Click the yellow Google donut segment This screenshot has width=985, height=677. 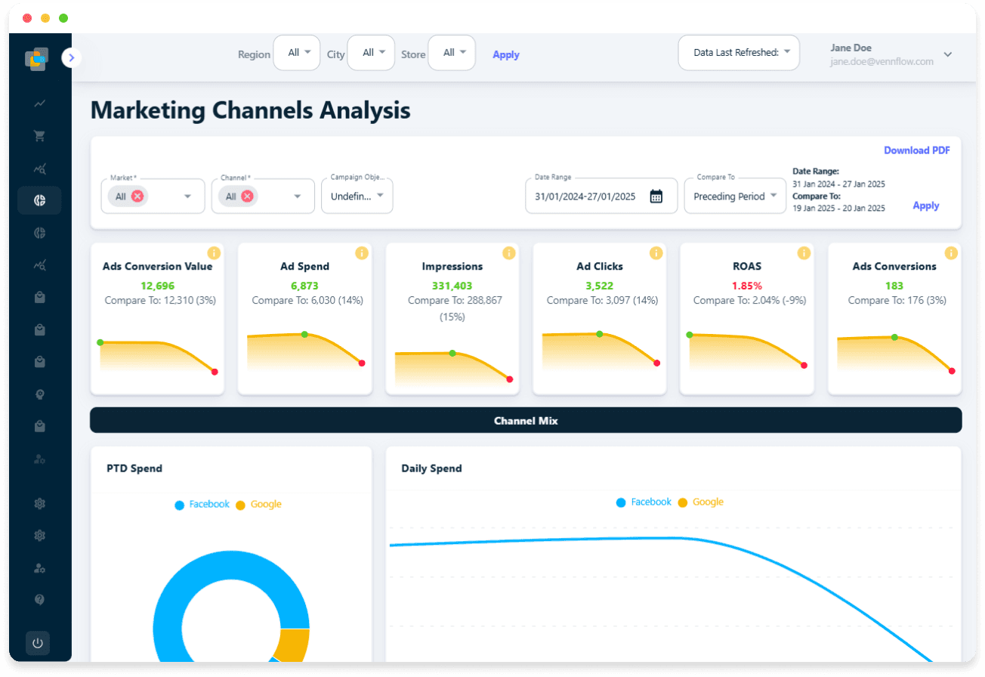(295, 644)
